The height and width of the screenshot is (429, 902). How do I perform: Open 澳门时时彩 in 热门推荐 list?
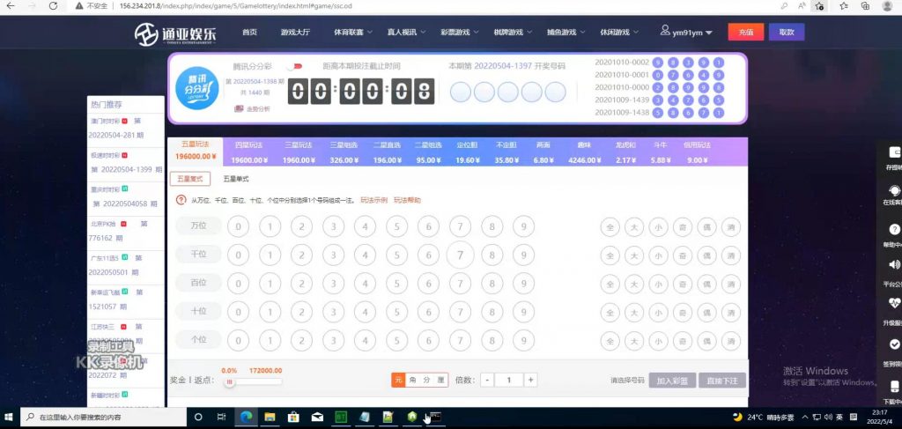point(105,122)
